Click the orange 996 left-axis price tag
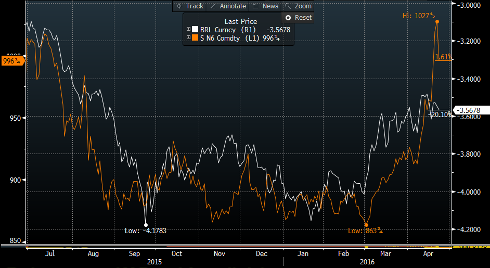490x268 pixels. click(11, 61)
